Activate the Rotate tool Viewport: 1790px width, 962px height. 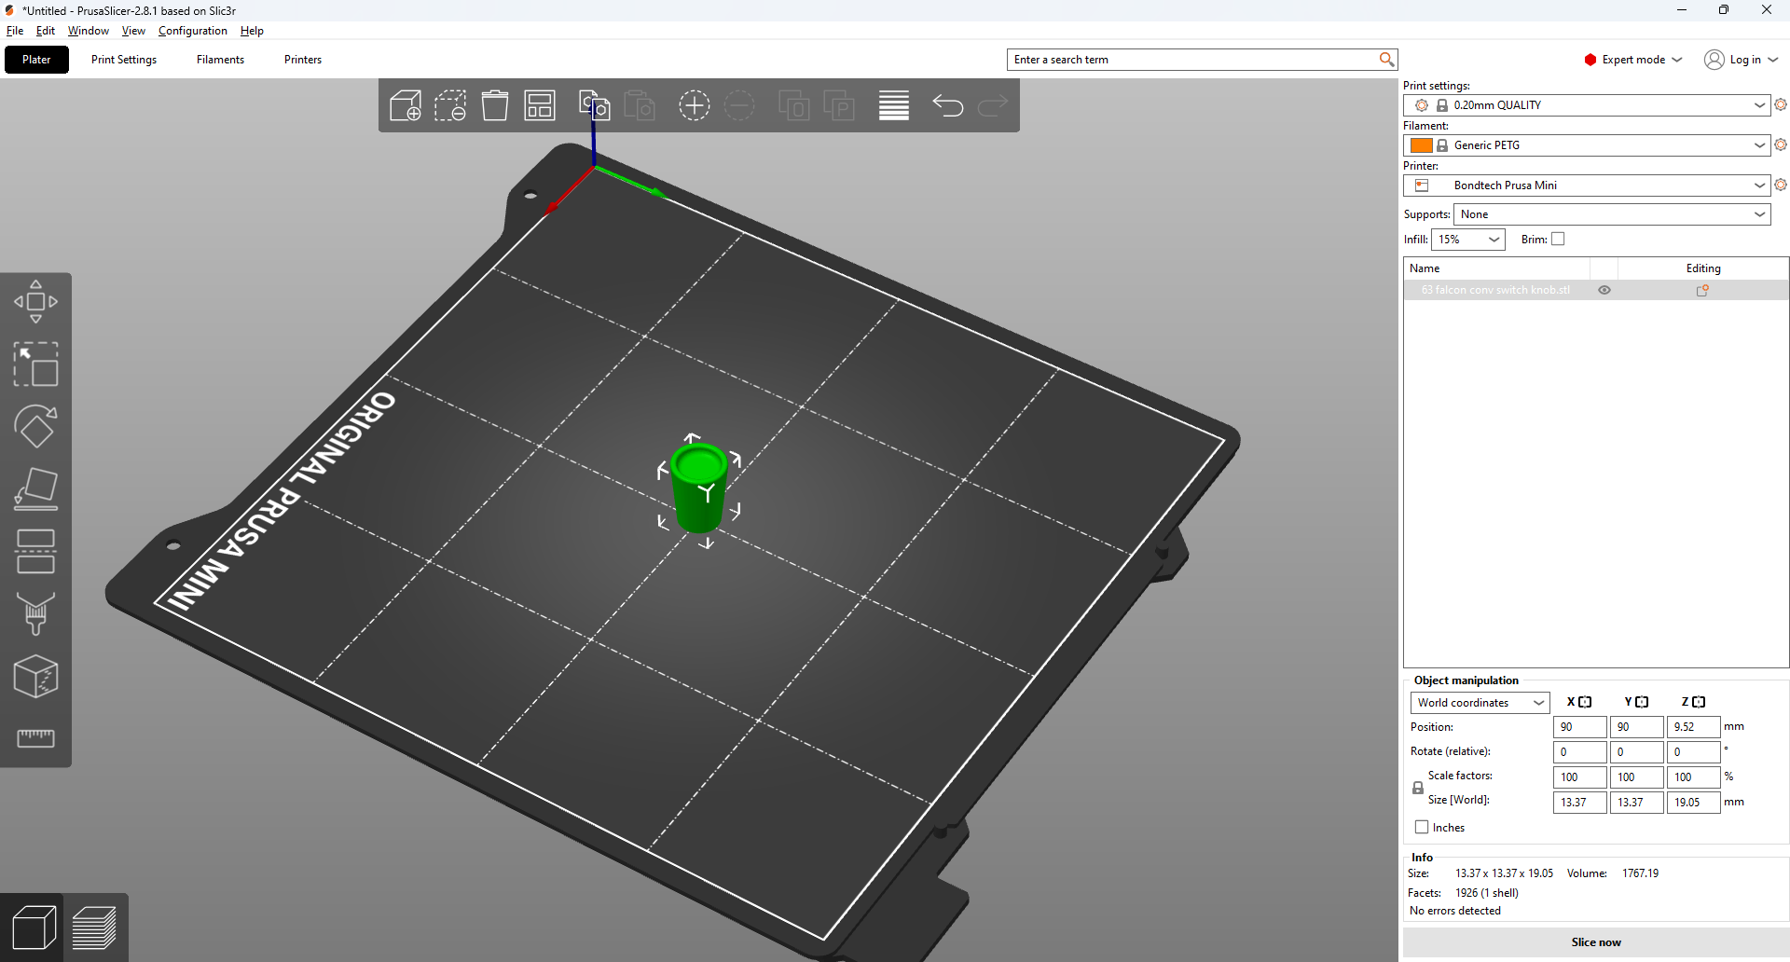coord(35,427)
